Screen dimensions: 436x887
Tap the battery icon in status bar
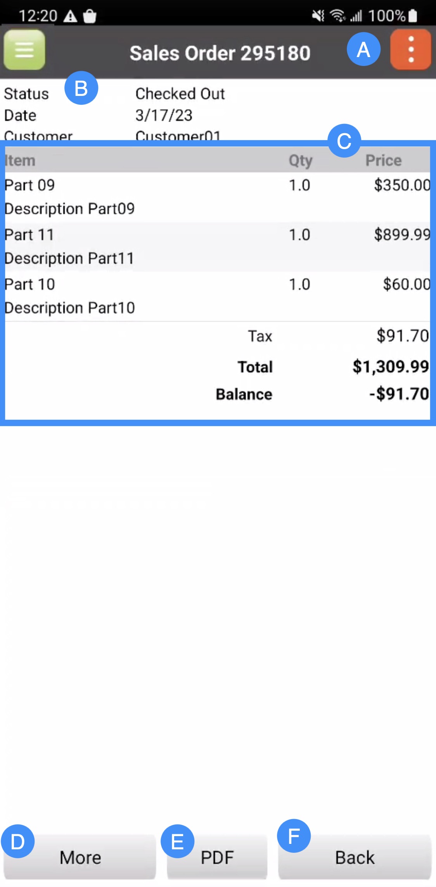pyautogui.click(x=413, y=16)
